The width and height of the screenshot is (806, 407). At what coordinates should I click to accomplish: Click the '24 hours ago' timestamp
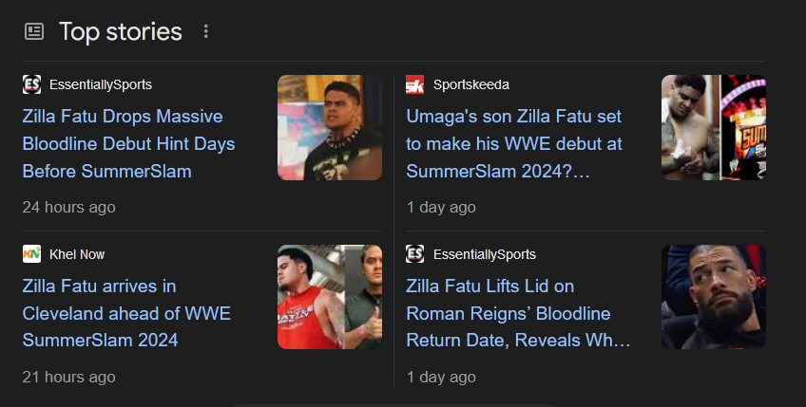(68, 207)
